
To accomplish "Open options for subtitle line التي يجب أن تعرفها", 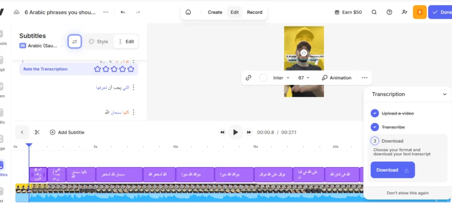I will click(x=133, y=88).
